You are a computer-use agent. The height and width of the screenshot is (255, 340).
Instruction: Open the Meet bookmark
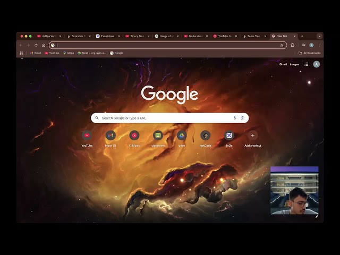(x=92, y=53)
